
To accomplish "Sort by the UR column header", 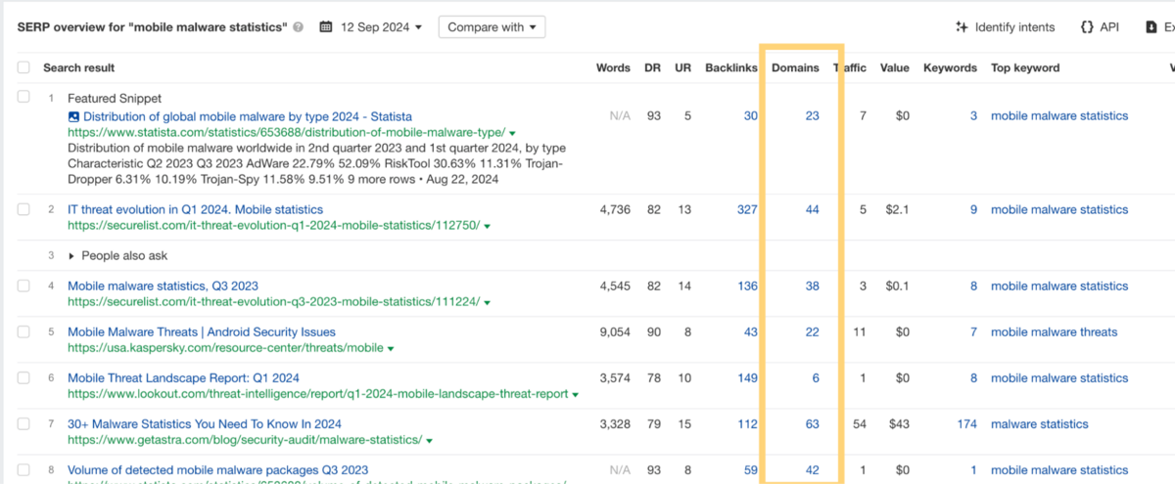I will [682, 67].
